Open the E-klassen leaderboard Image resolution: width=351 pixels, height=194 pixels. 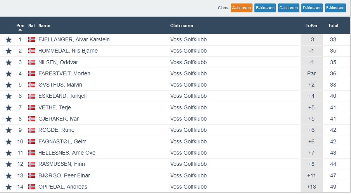(x=335, y=8)
